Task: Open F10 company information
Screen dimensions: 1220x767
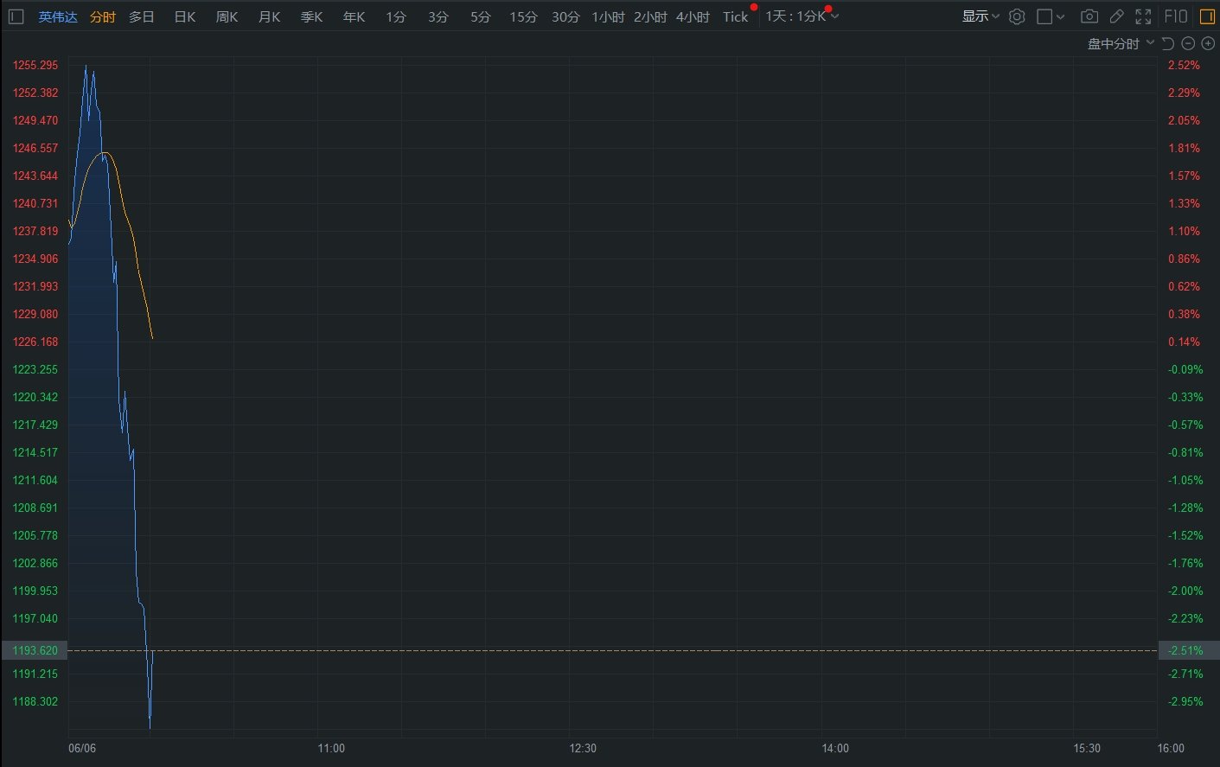Action: (1176, 16)
